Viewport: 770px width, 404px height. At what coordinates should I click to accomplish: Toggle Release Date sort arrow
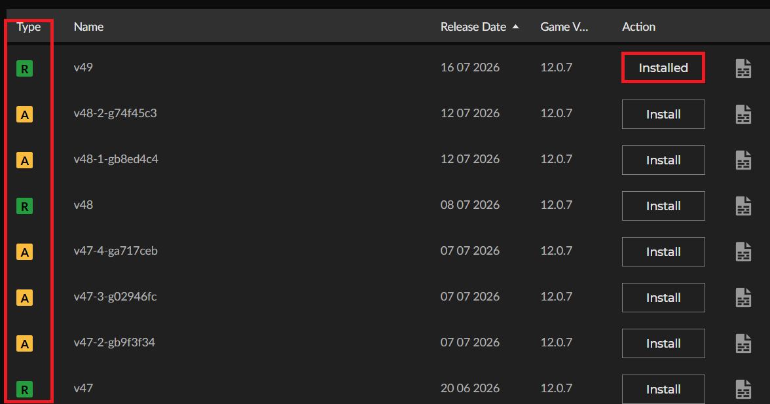point(516,26)
